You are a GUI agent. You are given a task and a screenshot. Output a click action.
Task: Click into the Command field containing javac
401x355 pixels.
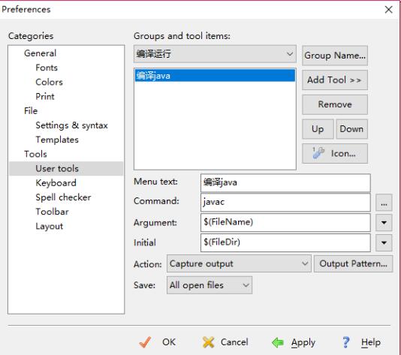coord(285,202)
